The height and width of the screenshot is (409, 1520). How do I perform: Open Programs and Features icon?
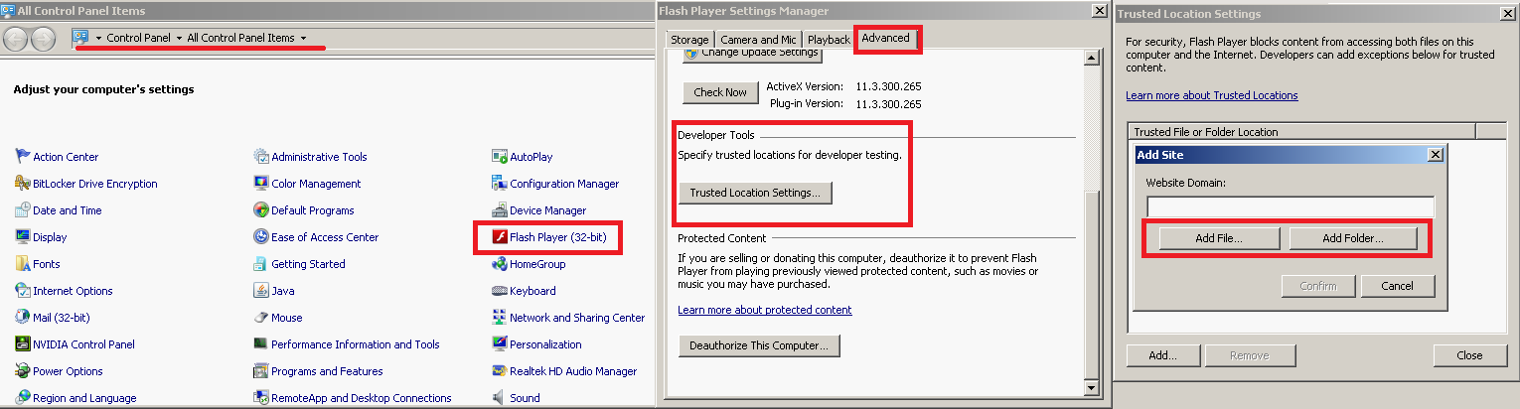[261, 371]
